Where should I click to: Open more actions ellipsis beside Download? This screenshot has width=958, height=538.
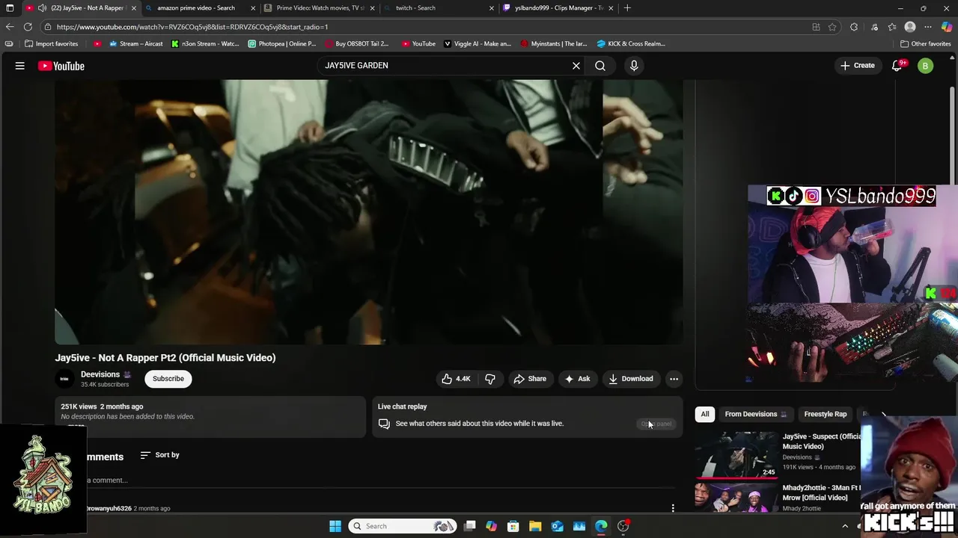pyautogui.click(x=674, y=379)
